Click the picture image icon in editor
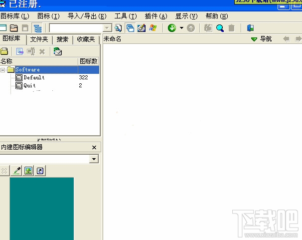This screenshot has width=302, height=240. [28, 171]
